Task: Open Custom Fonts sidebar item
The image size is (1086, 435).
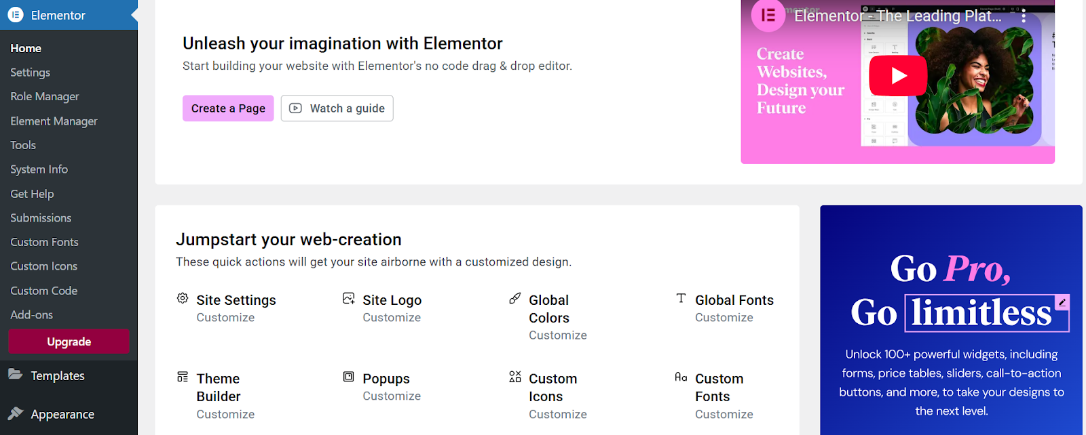Action: click(x=44, y=242)
